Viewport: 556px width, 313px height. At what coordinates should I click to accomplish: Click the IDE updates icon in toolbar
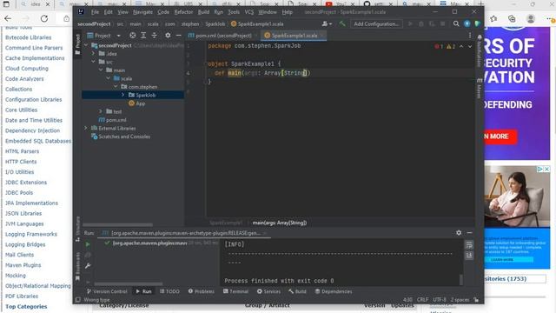tap(467, 23)
